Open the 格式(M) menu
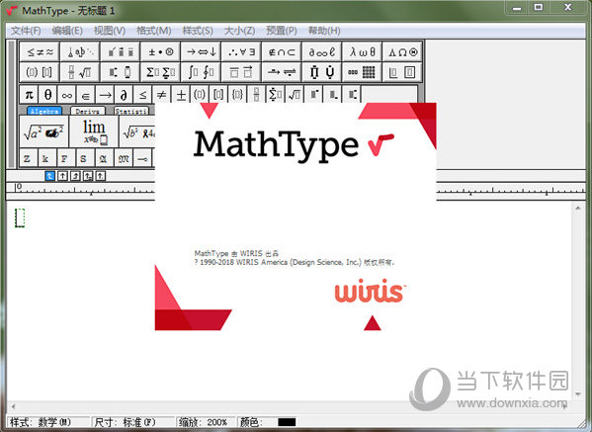Image resolution: width=592 pixels, height=432 pixels. click(x=153, y=31)
